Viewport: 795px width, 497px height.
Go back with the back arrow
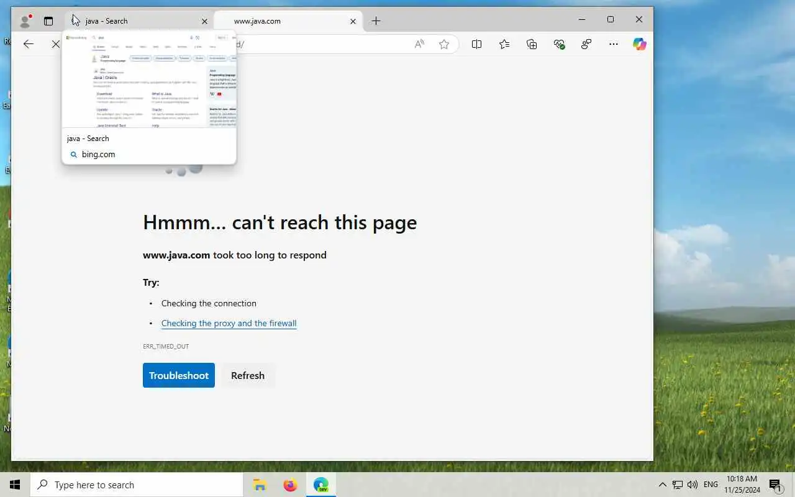pyautogui.click(x=29, y=44)
